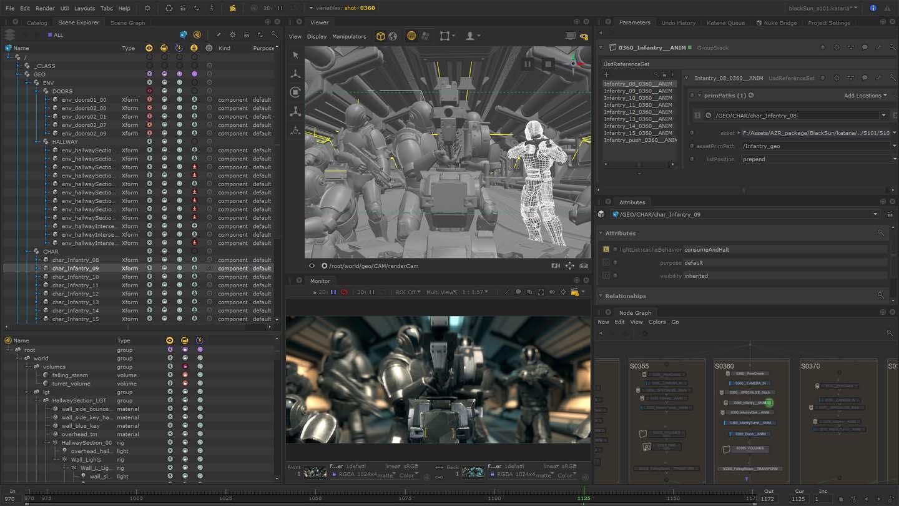Click the gear icon in main toolbar

tap(147, 8)
